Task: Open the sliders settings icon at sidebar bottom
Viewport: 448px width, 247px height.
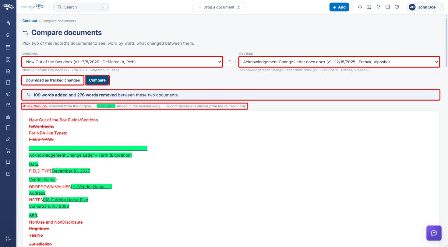Action: click(8, 238)
